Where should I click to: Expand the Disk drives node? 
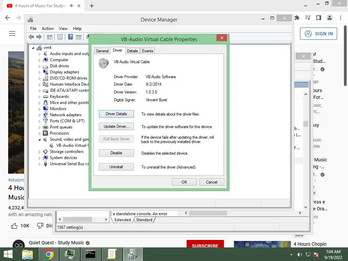tap(39, 66)
